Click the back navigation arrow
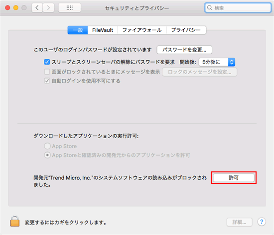 point(37,8)
